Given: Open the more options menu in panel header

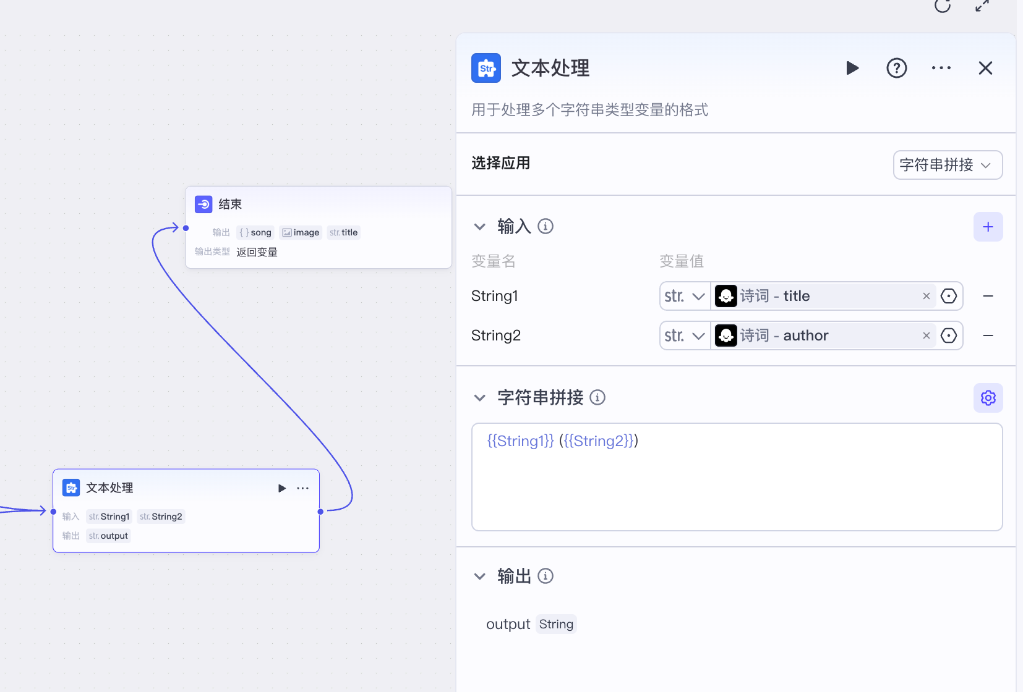Looking at the screenshot, I should click(941, 68).
